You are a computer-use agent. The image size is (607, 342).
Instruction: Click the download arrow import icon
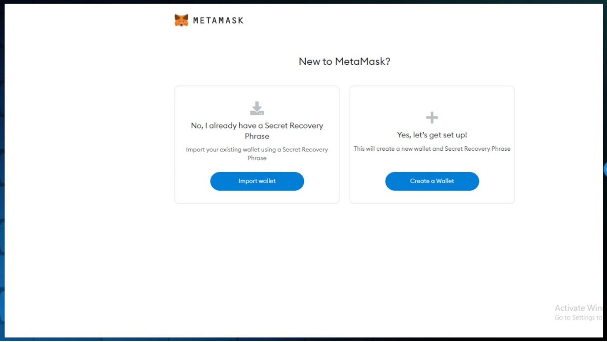(257, 108)
